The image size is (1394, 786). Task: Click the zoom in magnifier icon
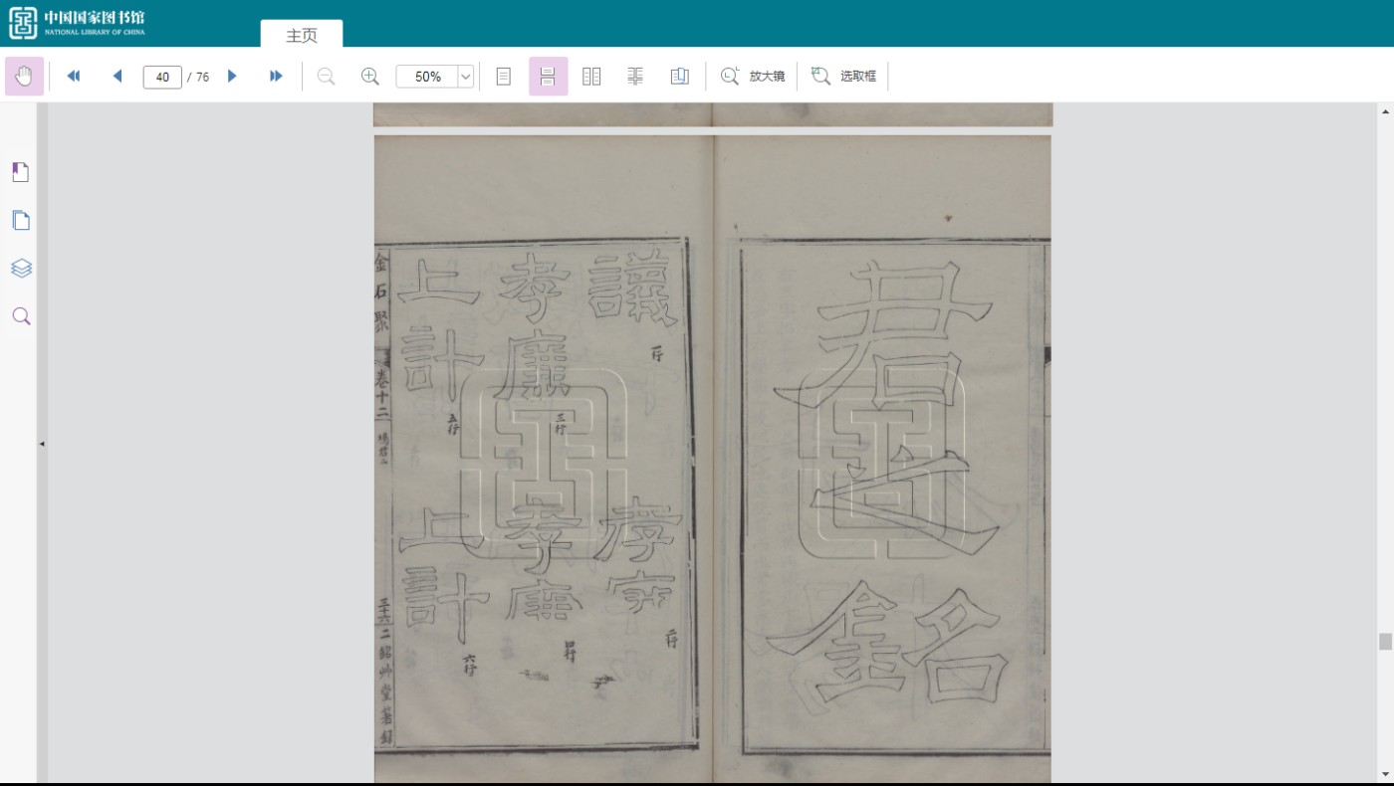(369, 77)
